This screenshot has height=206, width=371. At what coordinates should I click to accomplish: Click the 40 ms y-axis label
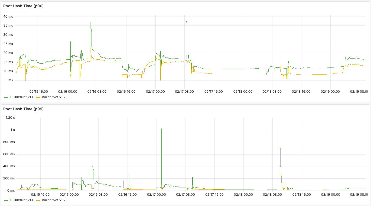8,17
